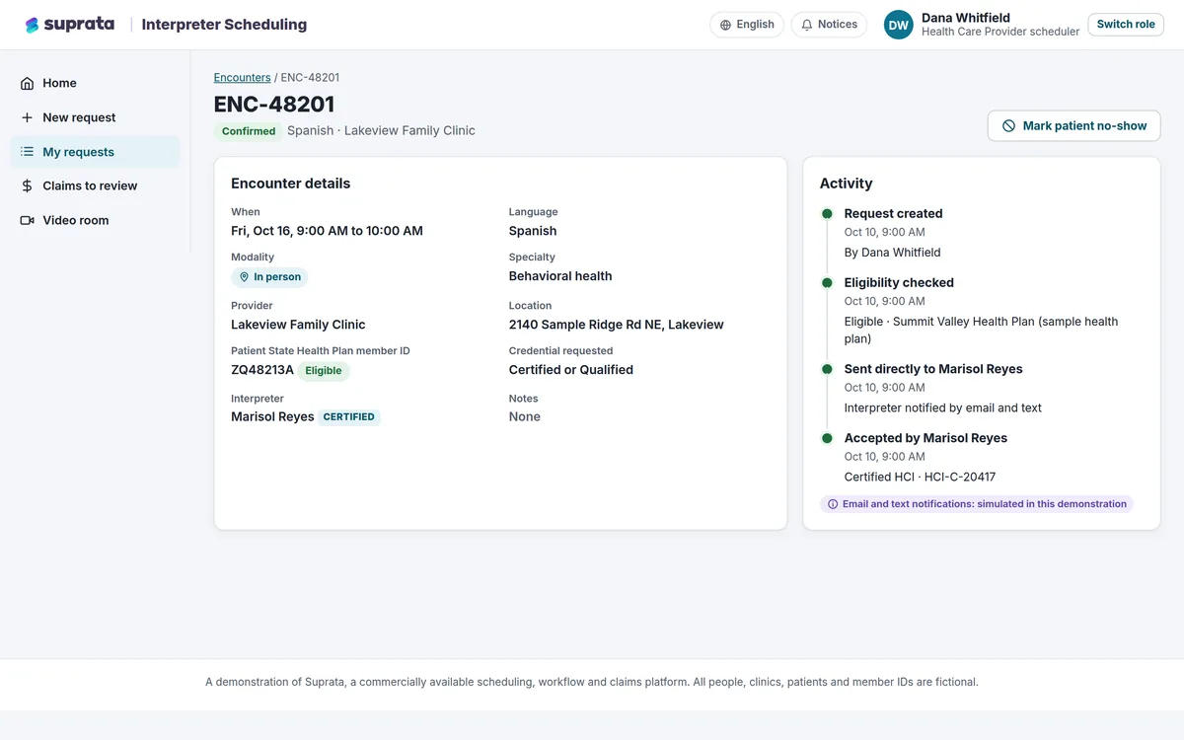The height and width of the screenshot is (740, 1184).
Task: Click the Interpreter Scheduling app title
Action: [224, 25]
